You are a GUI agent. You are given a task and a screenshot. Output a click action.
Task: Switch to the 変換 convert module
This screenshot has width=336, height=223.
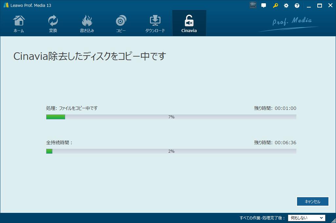pos(53,24)
